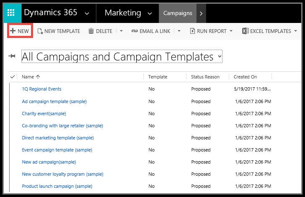Open Charity event(sample) record
The width and height of the screenshot is (305, 197).
44,114
